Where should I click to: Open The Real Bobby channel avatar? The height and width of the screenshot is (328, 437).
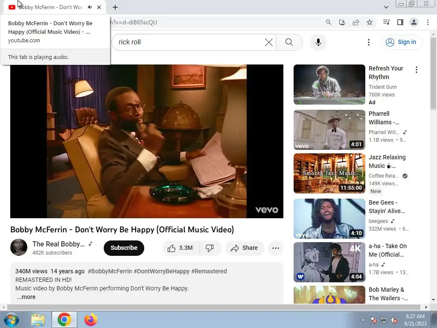(19, 247)
